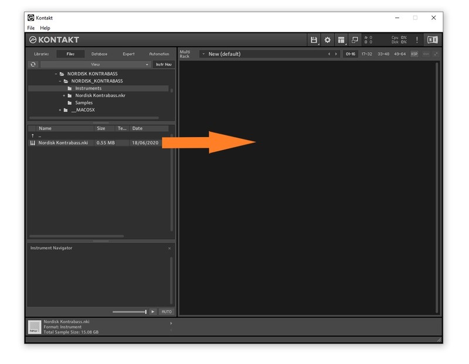469x364 pixels.
Task: Sort file list by Name column
Action: [x=66, y=128]
